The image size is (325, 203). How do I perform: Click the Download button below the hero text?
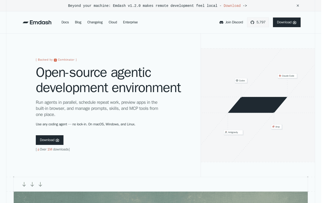(x=50, y=140)
